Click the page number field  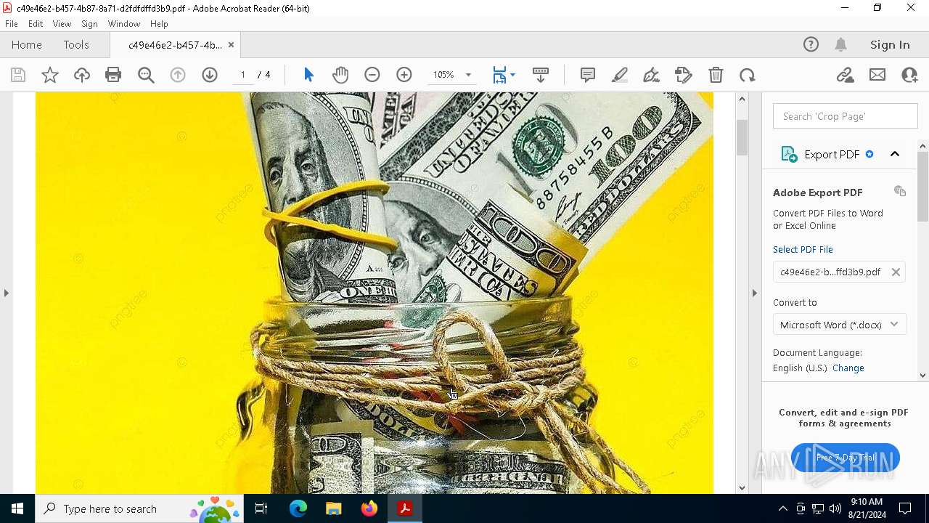coord(243,75)
